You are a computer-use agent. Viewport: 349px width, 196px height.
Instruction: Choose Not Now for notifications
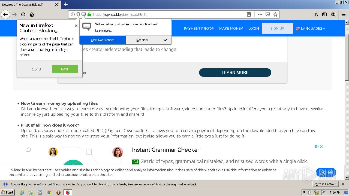(x=142, y=40)
